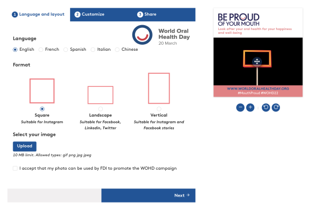Screen dimensions: 315x214
Task: Go to the Share step tab
Action: point(147,14)
